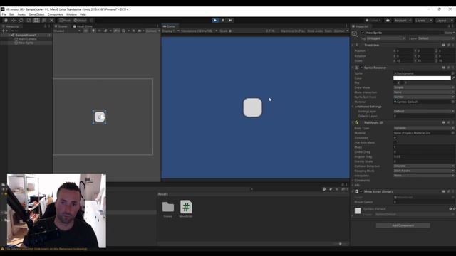This screenshot has width=456, height=256.
Task: Select the Rotate tool in toolbar
Action: (21, 21)
